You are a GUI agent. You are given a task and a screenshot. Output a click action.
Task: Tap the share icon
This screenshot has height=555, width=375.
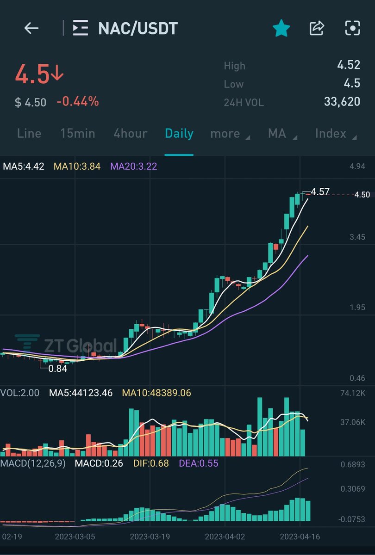[317, 29]
